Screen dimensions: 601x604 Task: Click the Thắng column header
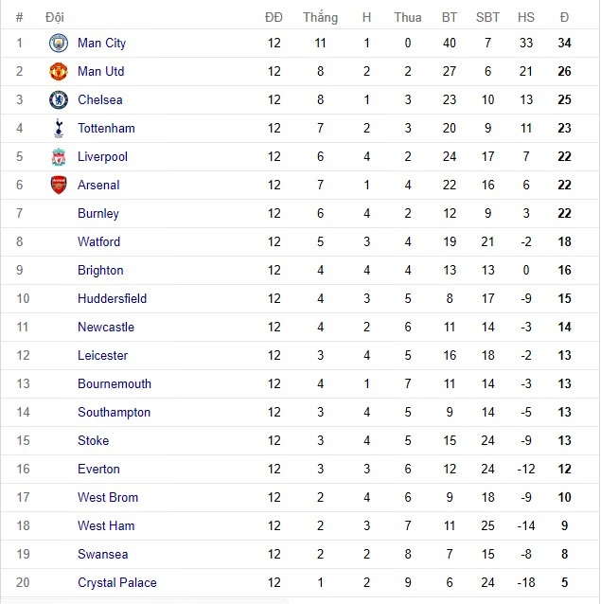(x=320, y=17)
